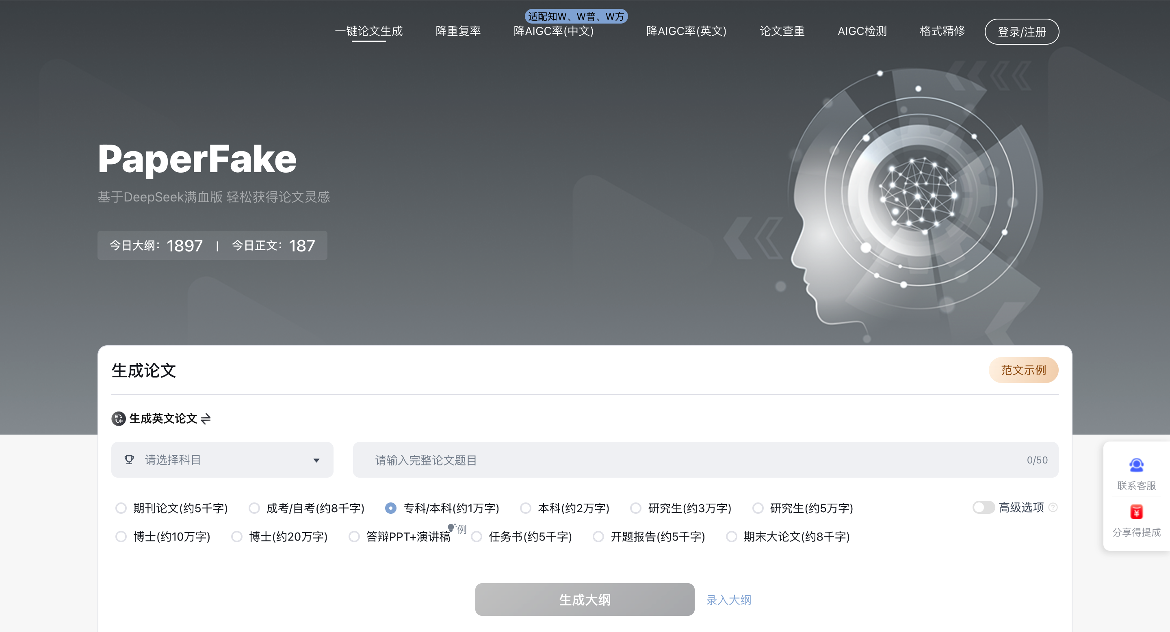Open the 降重复率 nav item

click(x=458, y=31)
